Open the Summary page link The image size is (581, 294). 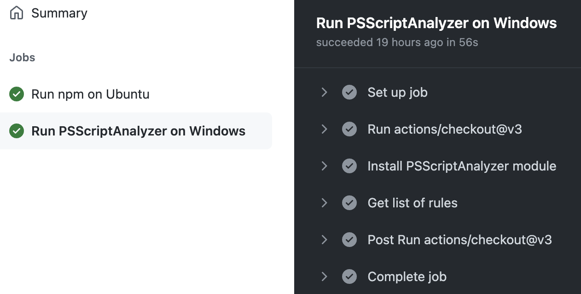pyautogui.click(x=59, y=13)
